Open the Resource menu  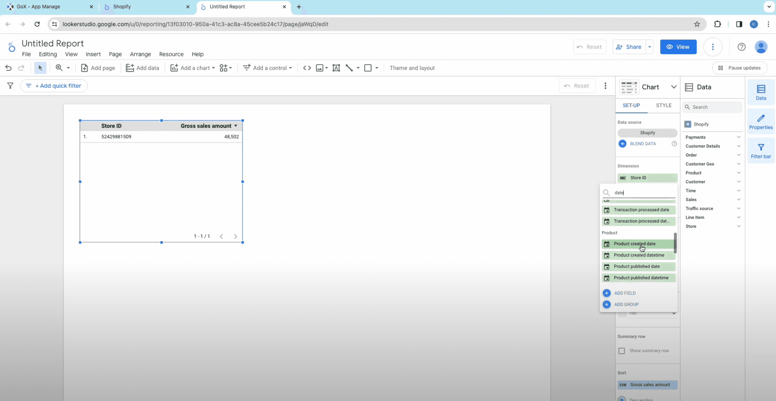pyautogui.click(x=171, y=54)
